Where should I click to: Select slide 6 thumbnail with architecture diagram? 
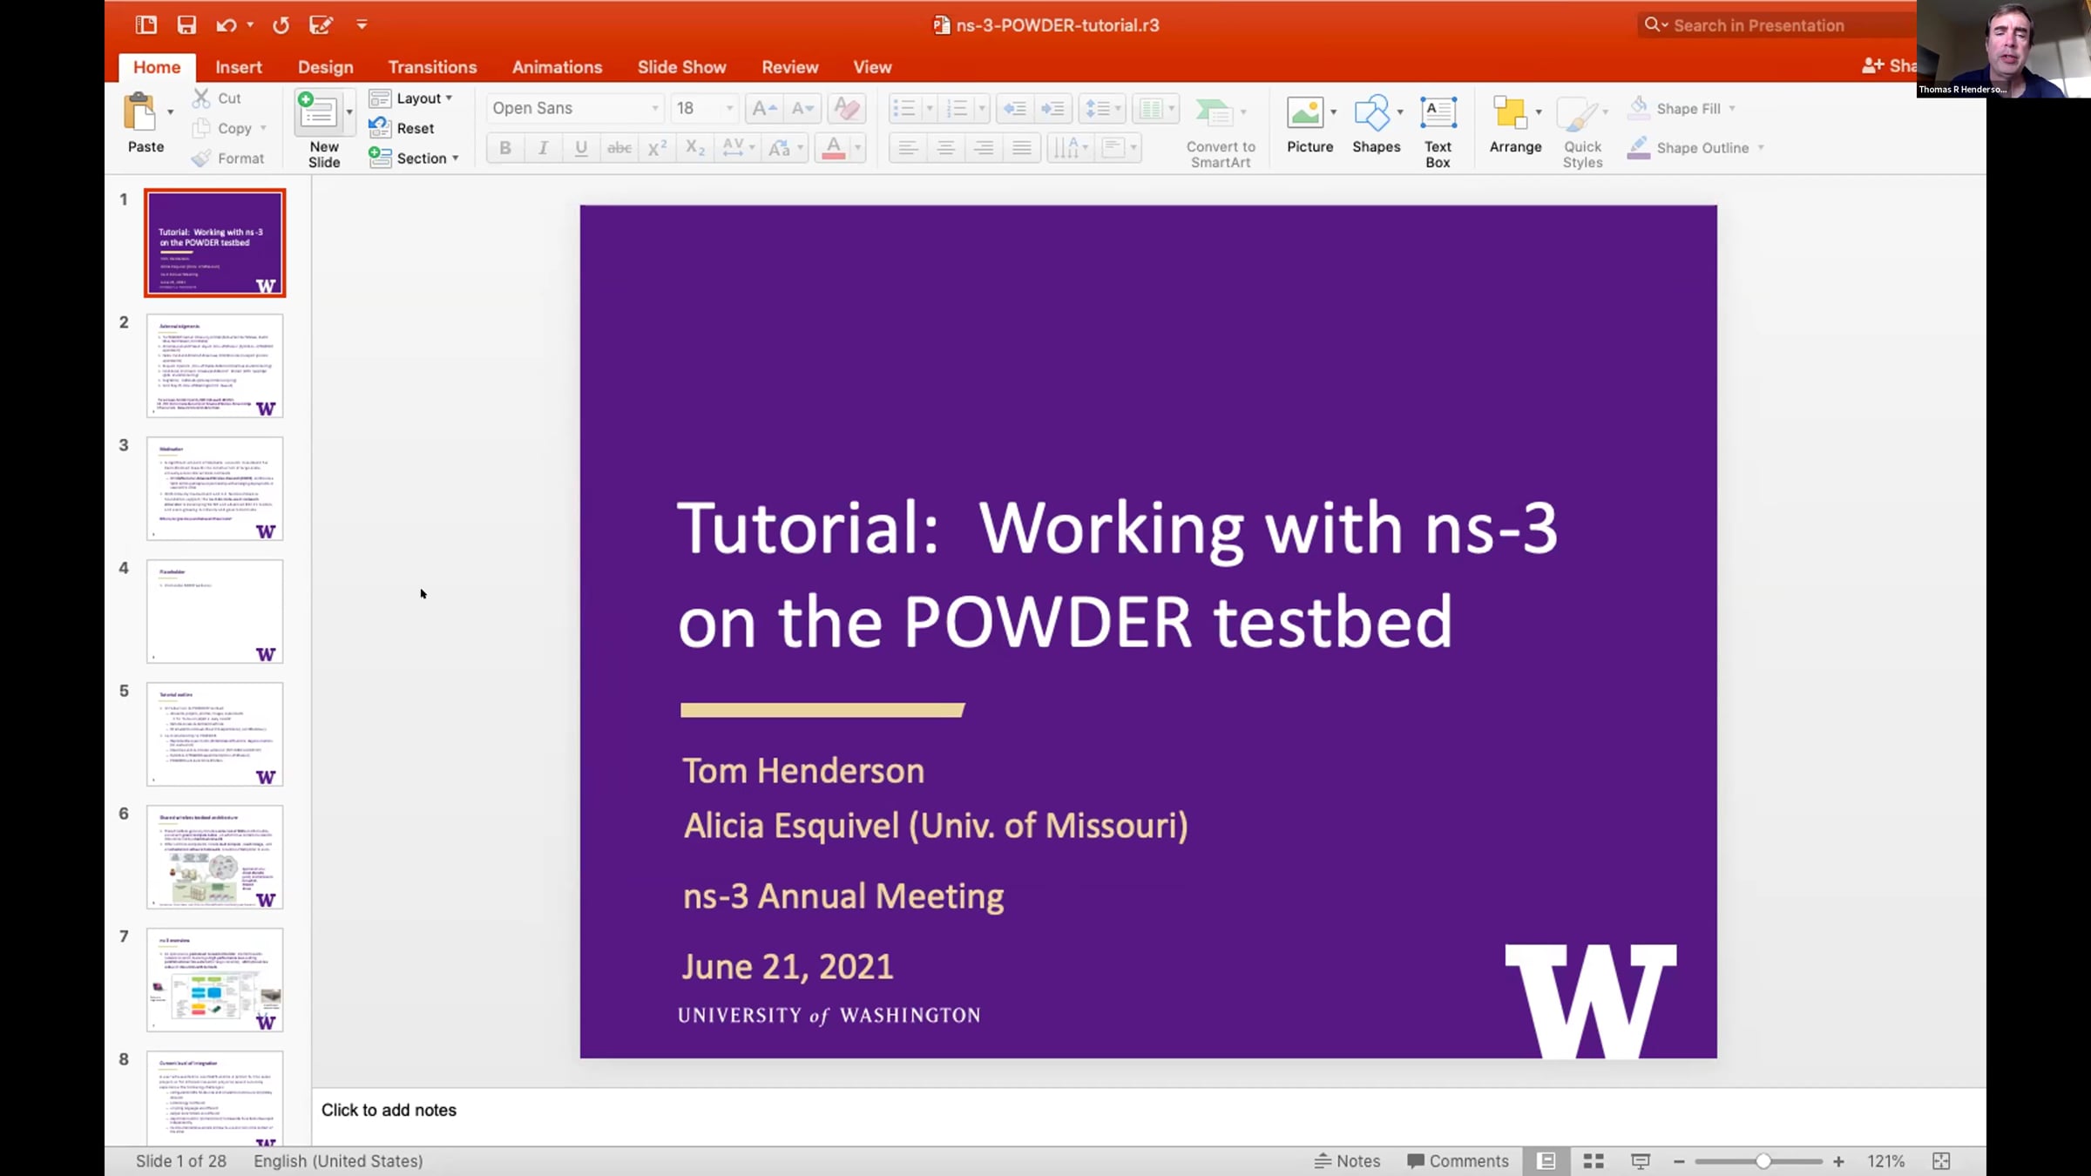(x=215, y=857)
